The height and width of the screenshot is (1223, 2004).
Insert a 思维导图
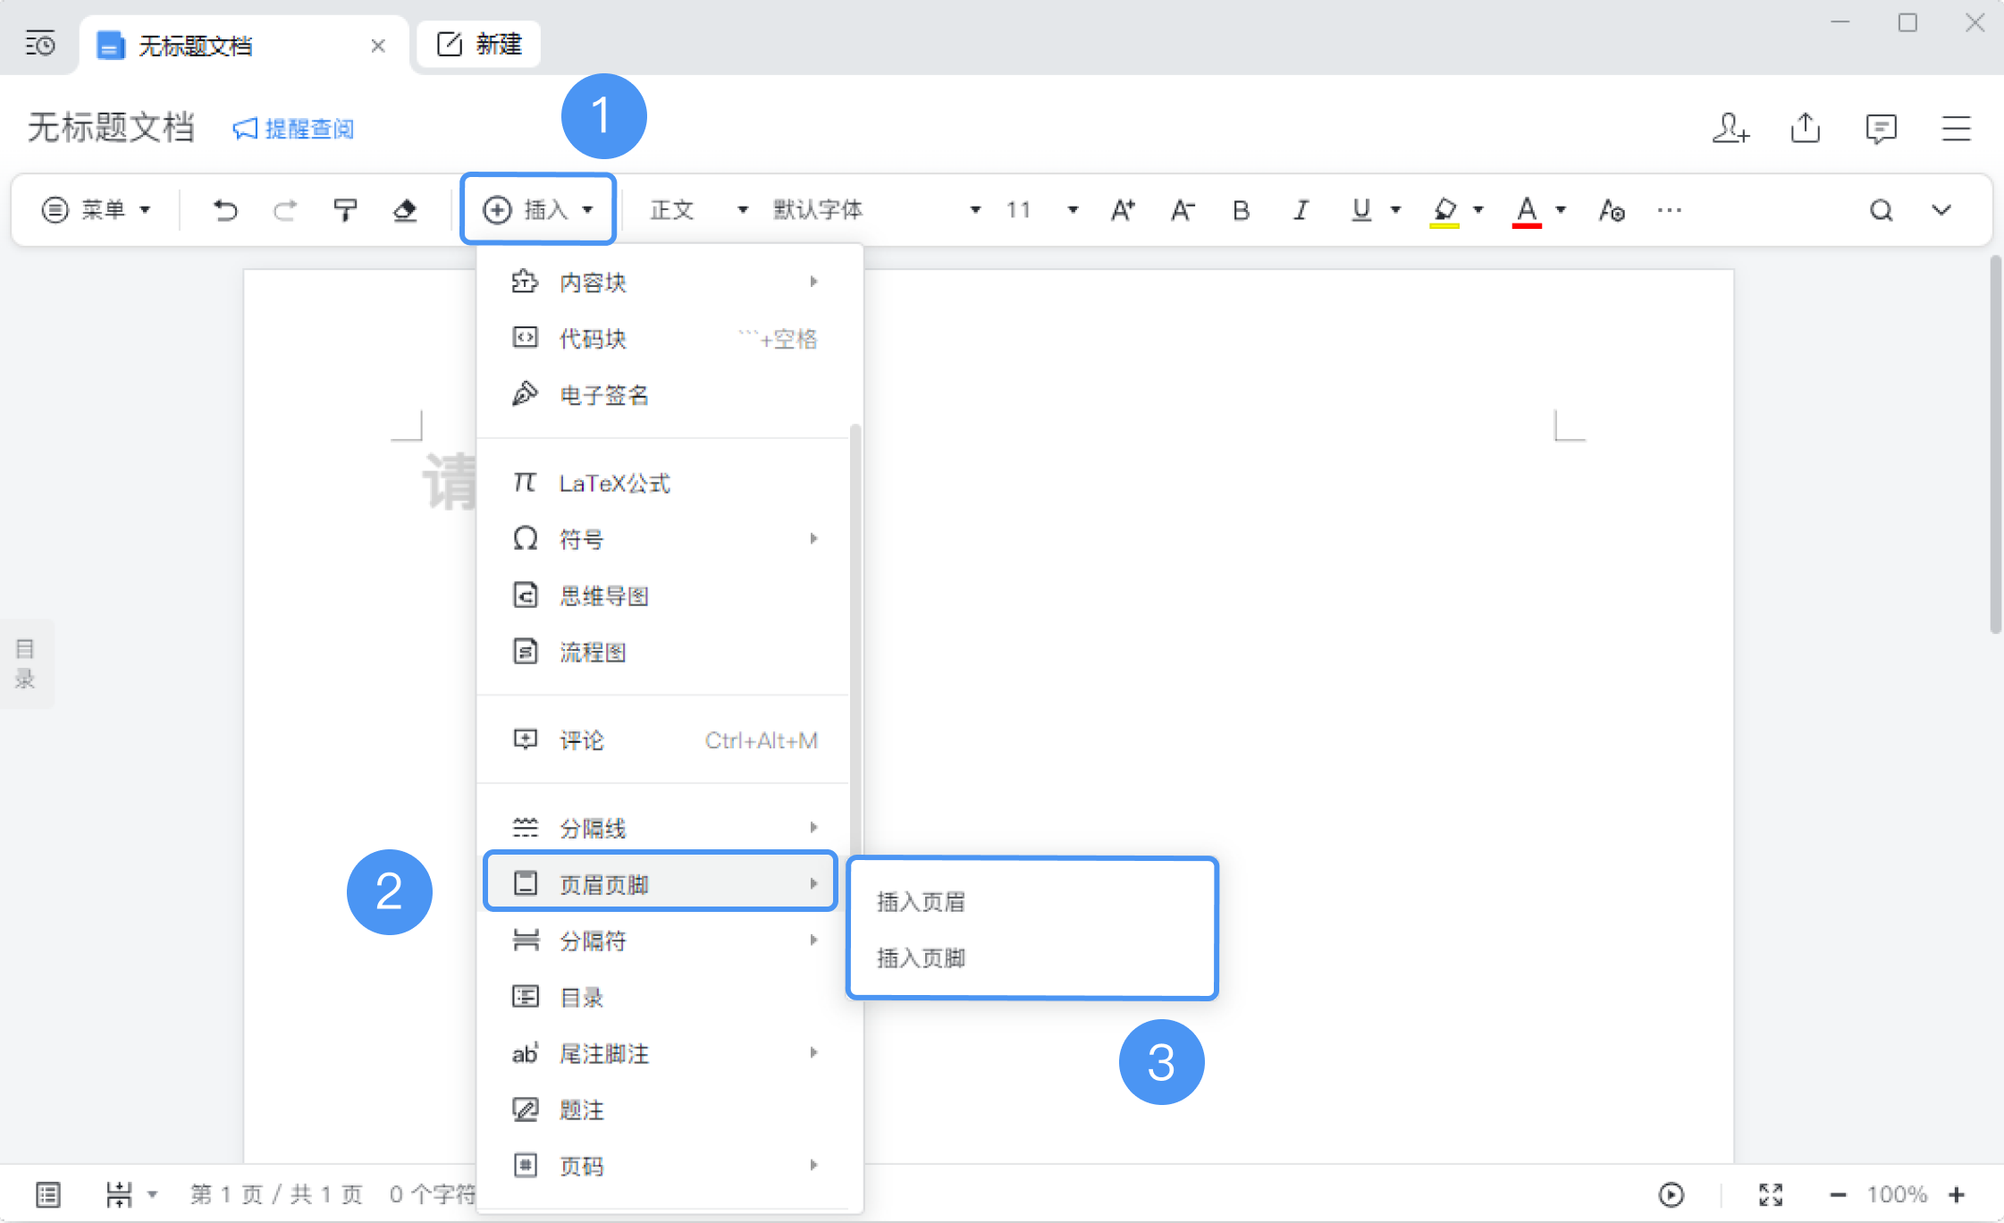pos(665,595)
